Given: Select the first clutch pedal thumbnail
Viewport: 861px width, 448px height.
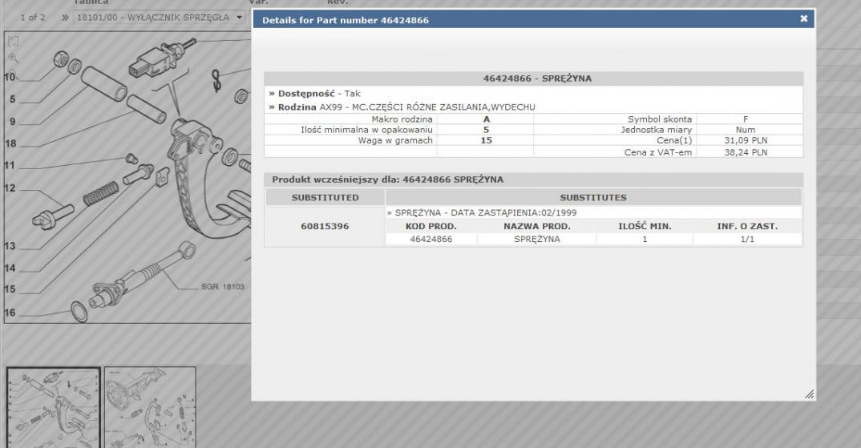Looking at the screenshot, I should 53,407.
